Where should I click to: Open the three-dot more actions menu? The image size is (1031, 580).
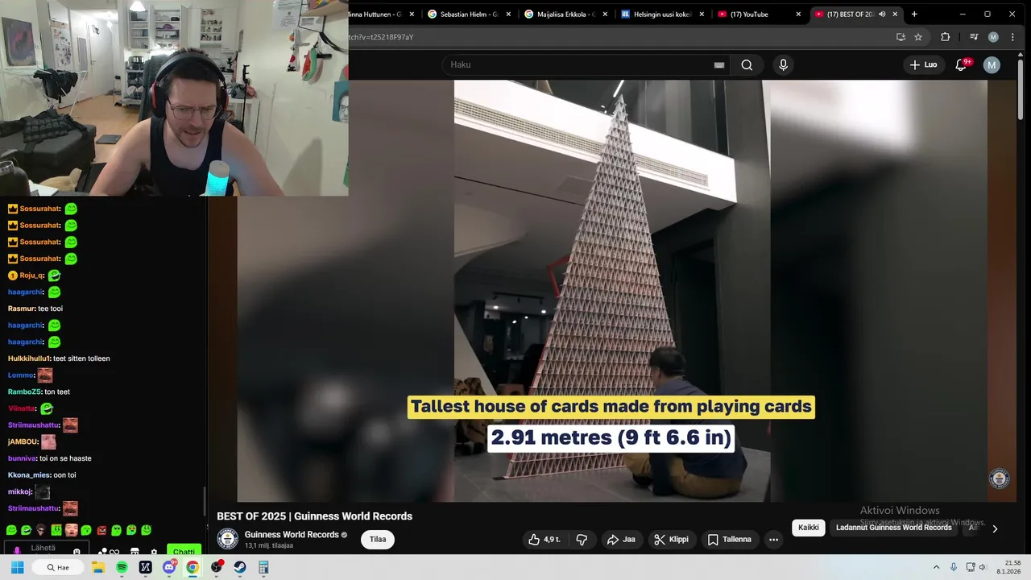[x=773, y=540]
